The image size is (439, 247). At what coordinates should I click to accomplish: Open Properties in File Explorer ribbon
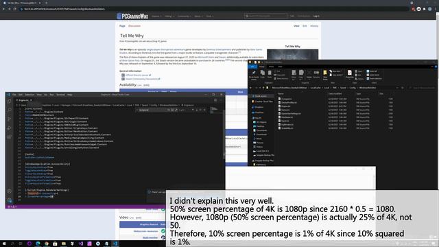(349, 74)
